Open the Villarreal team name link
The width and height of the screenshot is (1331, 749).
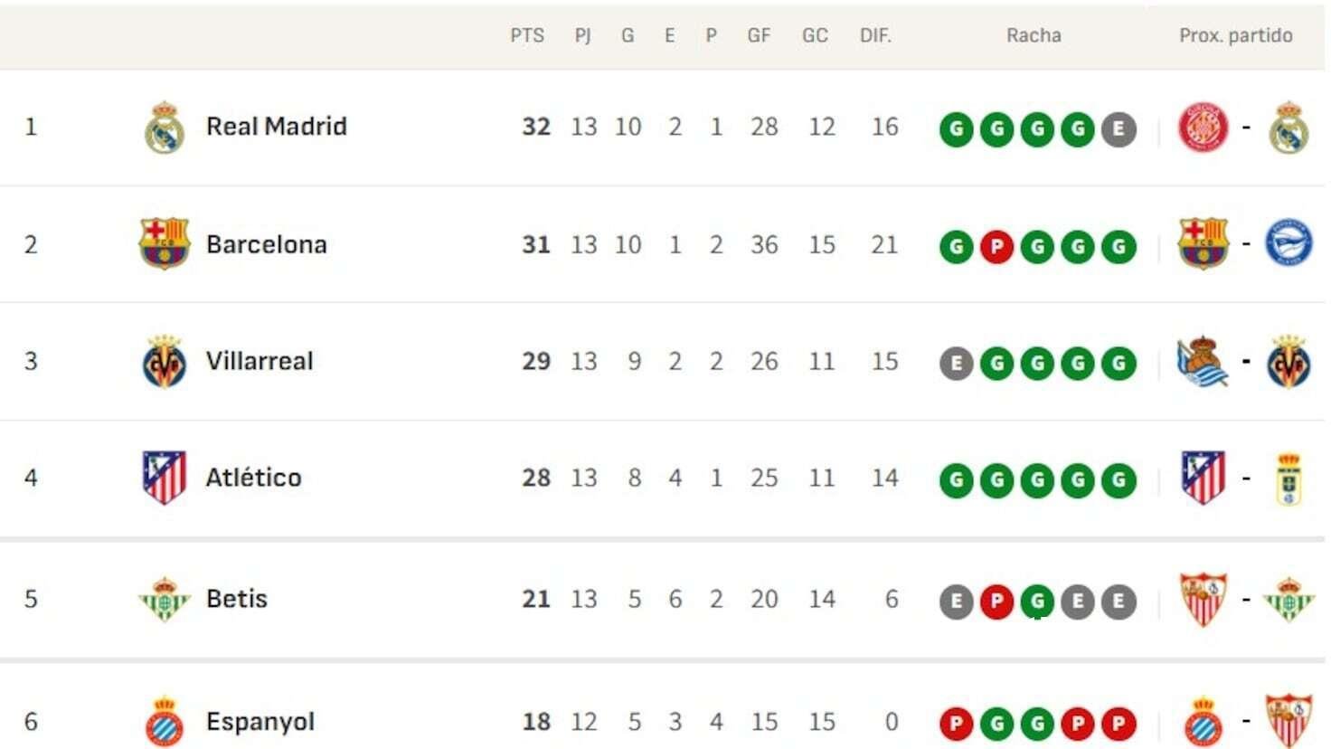(260, 361)
